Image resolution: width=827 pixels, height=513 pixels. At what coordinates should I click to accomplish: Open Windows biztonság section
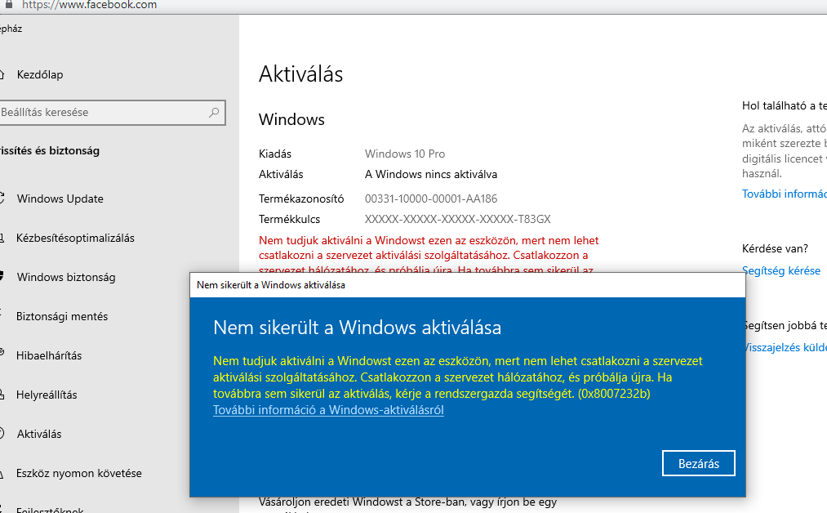point(66,277)
